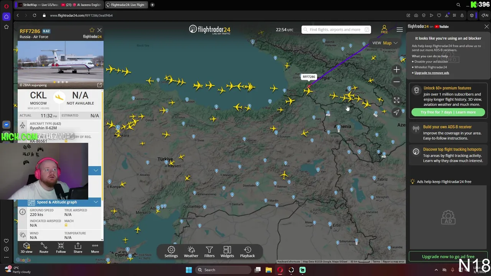The image size is (491, 276).
Task: Open the More options in flight panel
Action: [95, 248]
